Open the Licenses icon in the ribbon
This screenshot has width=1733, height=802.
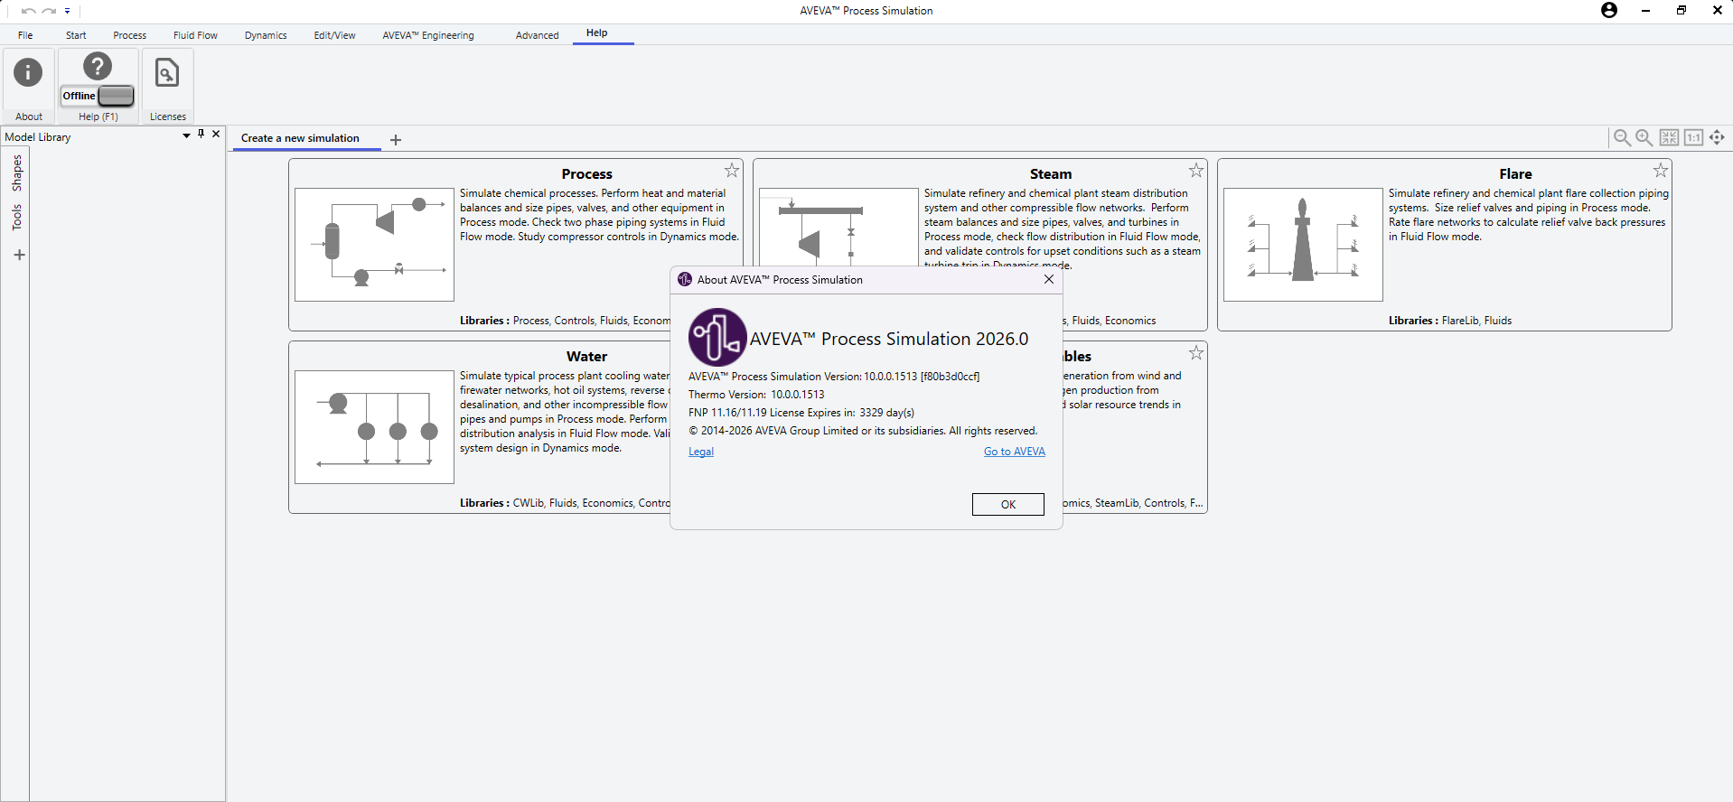(167, 74)
